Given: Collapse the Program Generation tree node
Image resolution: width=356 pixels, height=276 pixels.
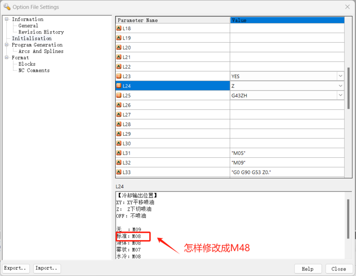Looking at the screenshot, I should click(x=7, y=45).
